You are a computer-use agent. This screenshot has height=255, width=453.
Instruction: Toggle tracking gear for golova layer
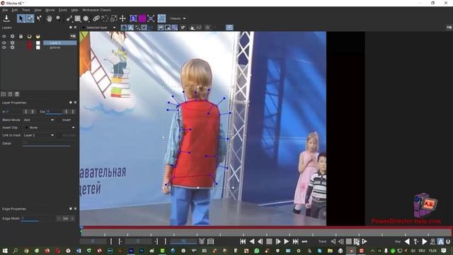[13, 47]
